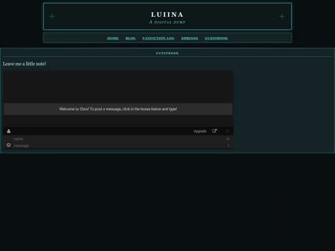Click the login icon beside name field
The height and width of the screenshot is (251, 335).
(228, 139)
